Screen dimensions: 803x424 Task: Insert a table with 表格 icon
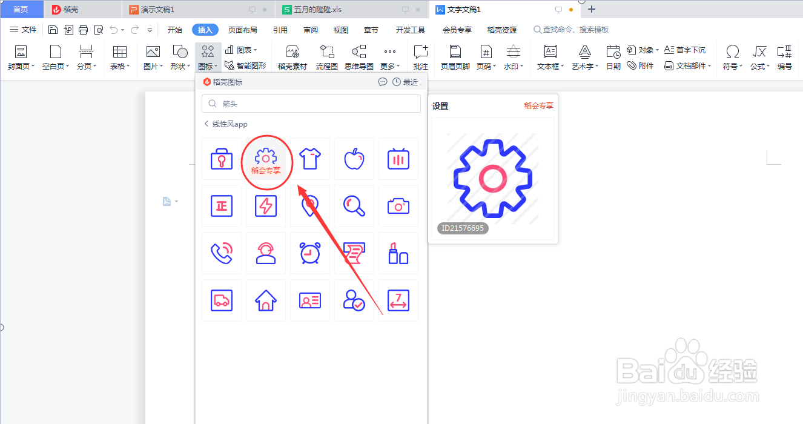click(x=120, y=58)
